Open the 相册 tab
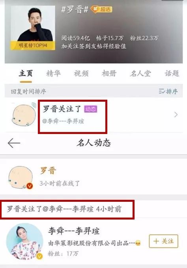This screenshot has width=187, height=268. click(109, 73)
